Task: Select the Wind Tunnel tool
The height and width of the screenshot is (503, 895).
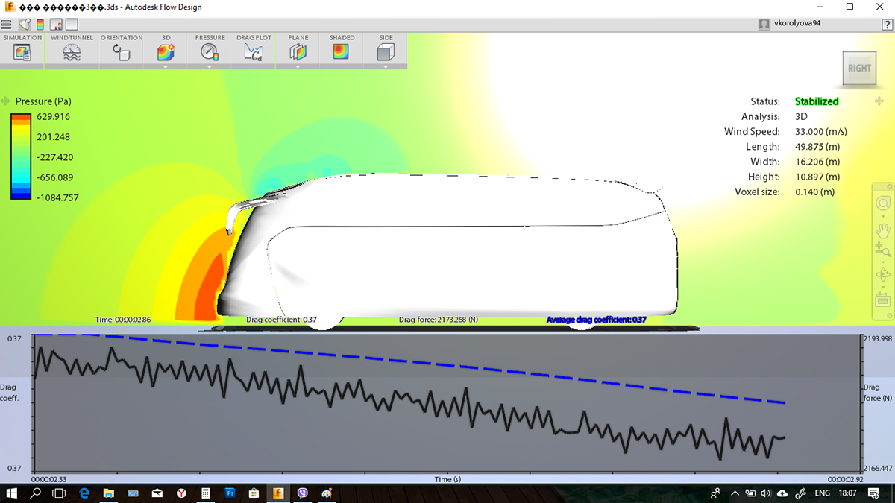Action: (x=71, y=52)
